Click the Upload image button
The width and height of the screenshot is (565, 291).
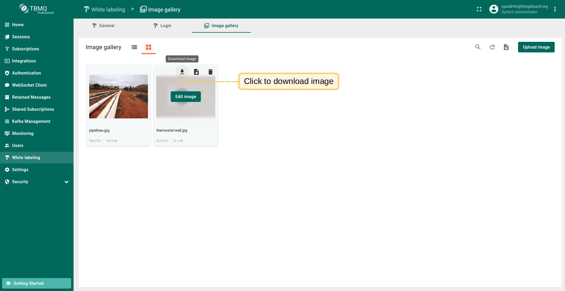(536, 47)
